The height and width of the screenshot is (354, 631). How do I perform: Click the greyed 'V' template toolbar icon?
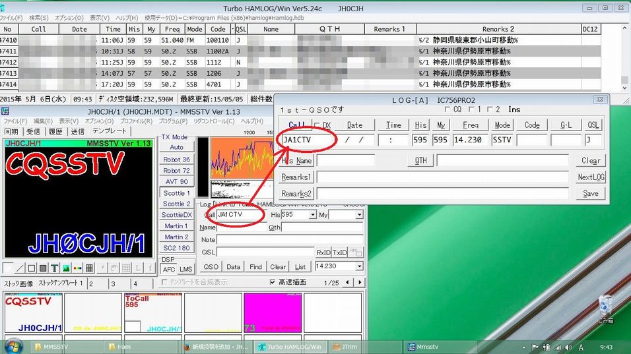(102, 268)
